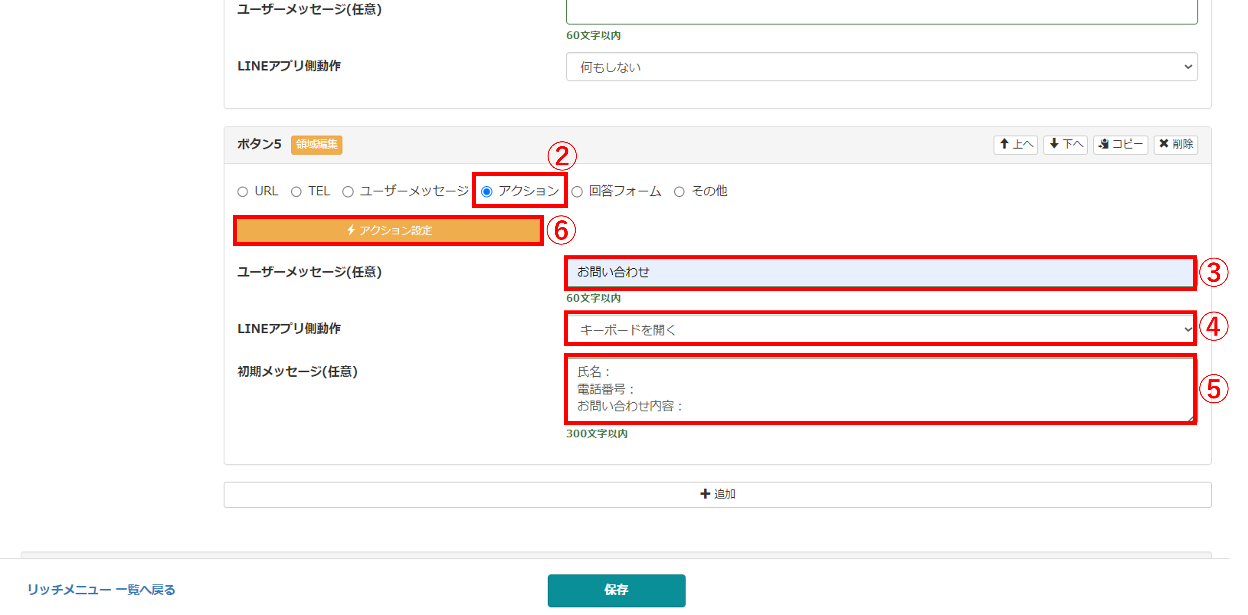The width and height of the screenshot is (1248, 615).
Task: Select the アクション radio option
Action: [x=487, y=192]
